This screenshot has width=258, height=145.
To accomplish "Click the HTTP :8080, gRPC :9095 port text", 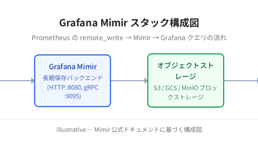I will 73,92.
